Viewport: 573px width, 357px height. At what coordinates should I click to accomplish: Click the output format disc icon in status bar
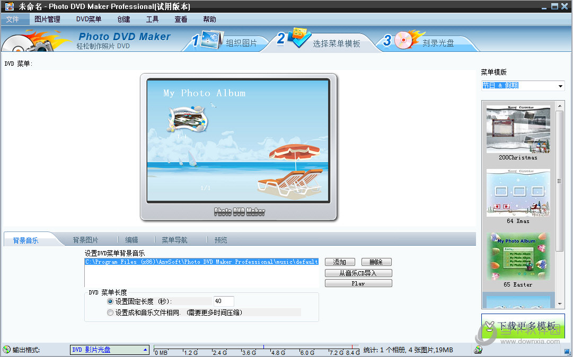click(6, 350)
